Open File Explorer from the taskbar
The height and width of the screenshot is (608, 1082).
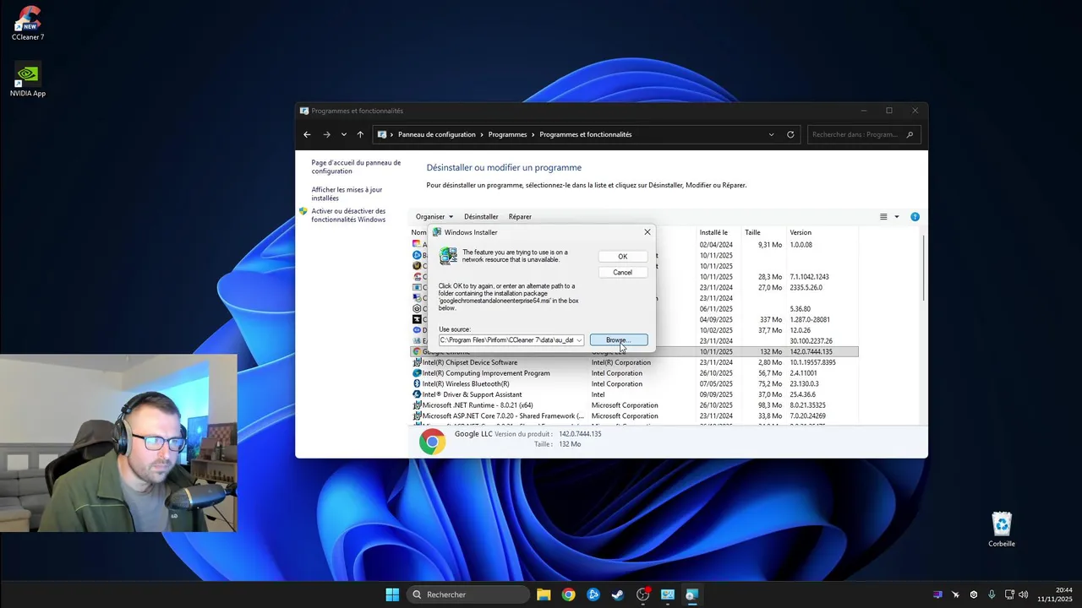pos(544,594)
